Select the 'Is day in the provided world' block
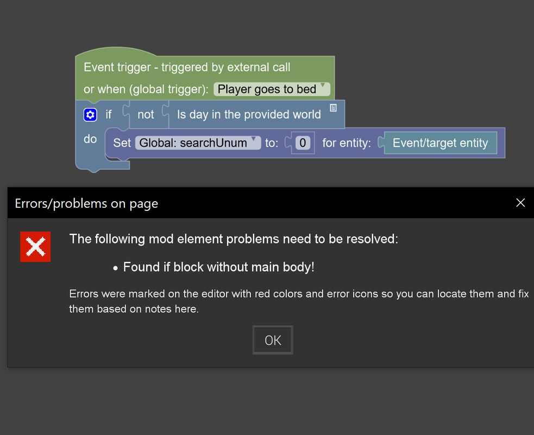Screen dimensions: 534x435 coord(256,115)
